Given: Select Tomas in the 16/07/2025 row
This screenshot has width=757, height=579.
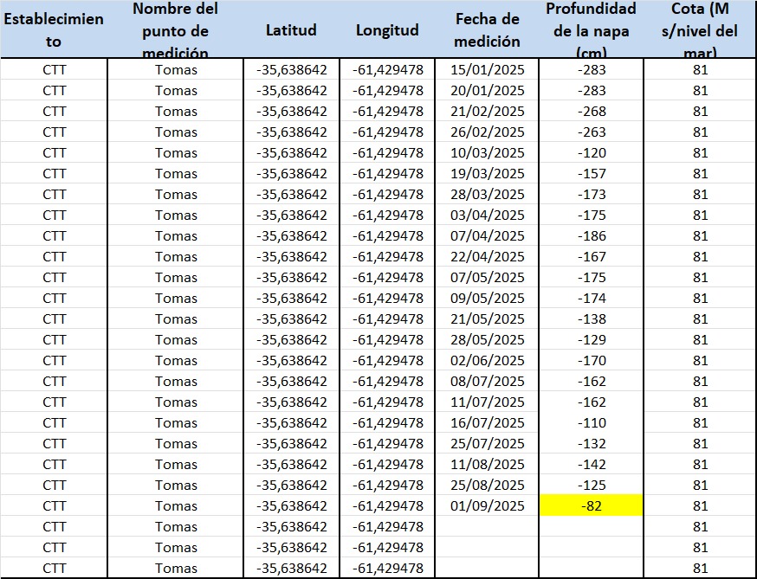Looking at the screenshot, I should tap(176, 422).
